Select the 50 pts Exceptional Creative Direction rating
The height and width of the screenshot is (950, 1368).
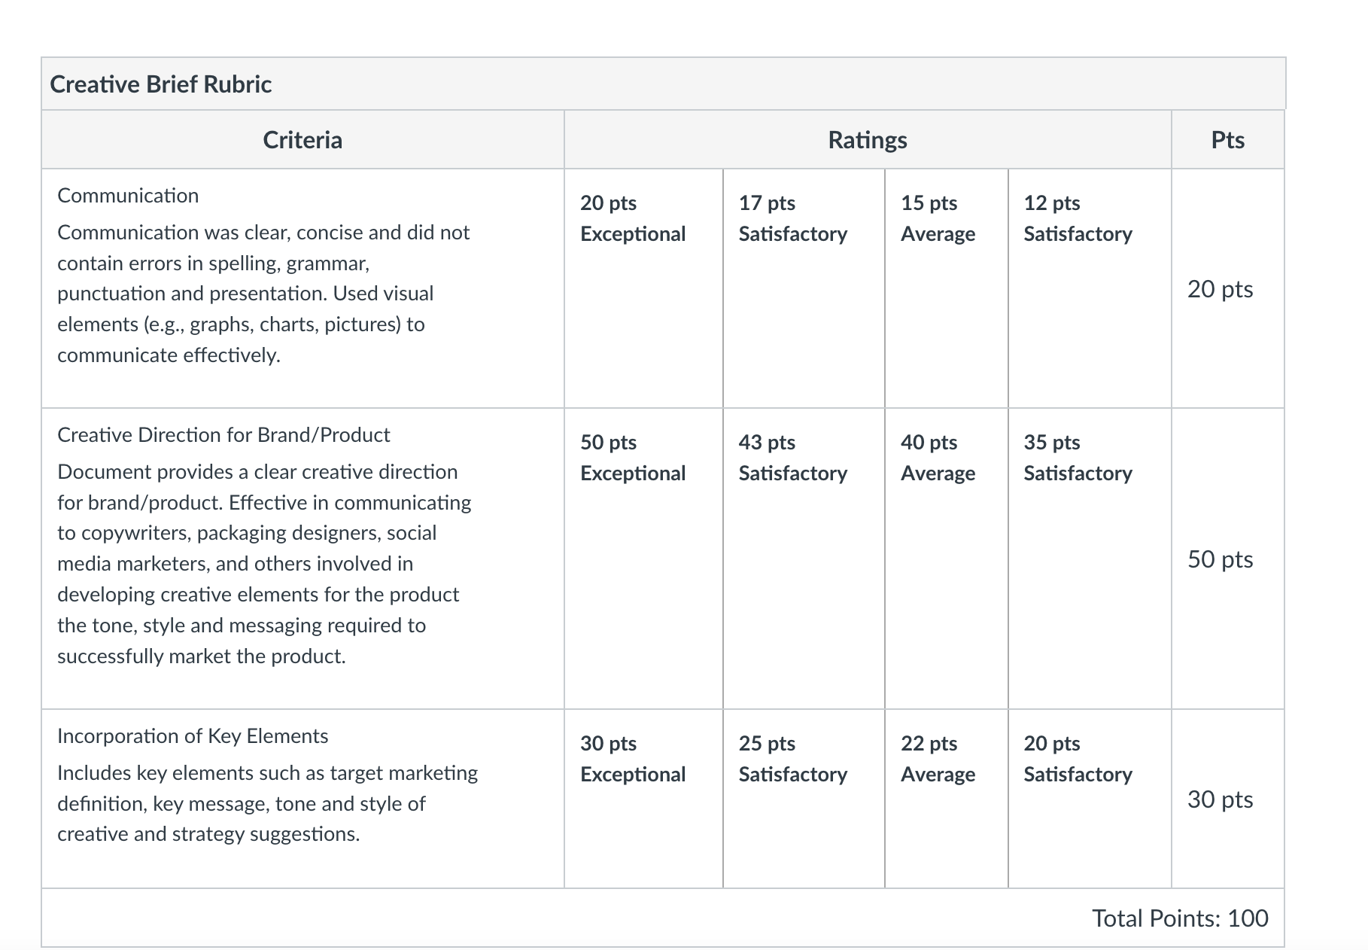(x=643, y=559)
